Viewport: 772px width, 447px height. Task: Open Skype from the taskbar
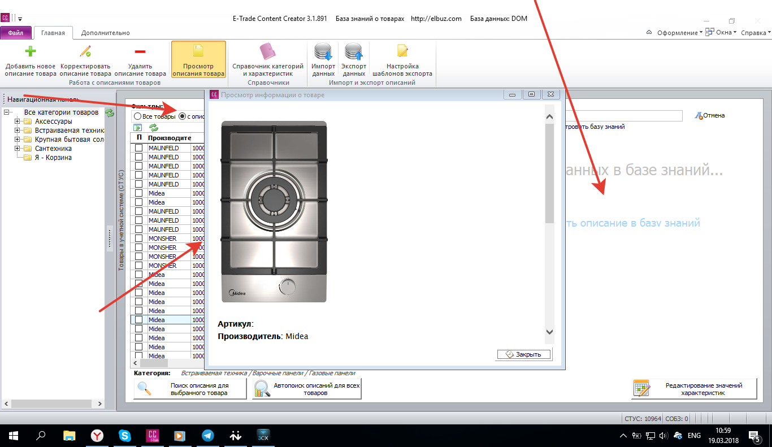[x=125, y=436]
